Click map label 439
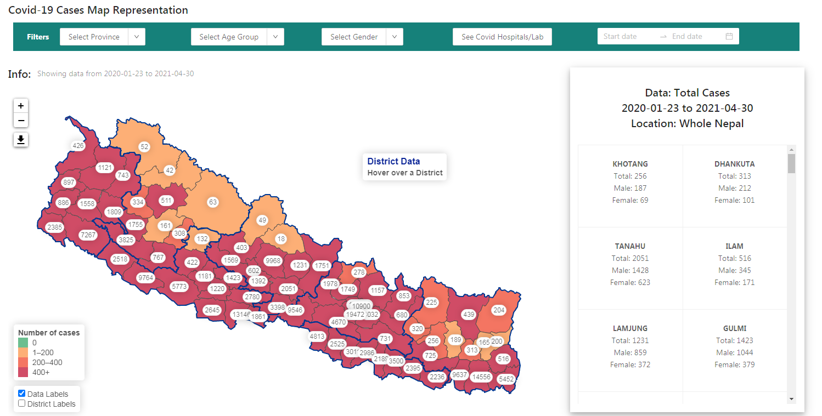822x416 pixels. click(469, 315)
